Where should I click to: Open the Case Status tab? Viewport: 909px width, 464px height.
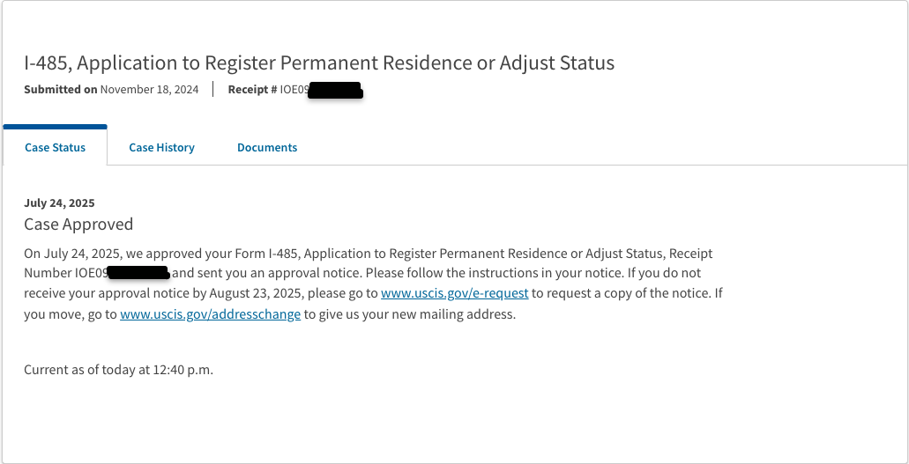(x=55, y=147)
